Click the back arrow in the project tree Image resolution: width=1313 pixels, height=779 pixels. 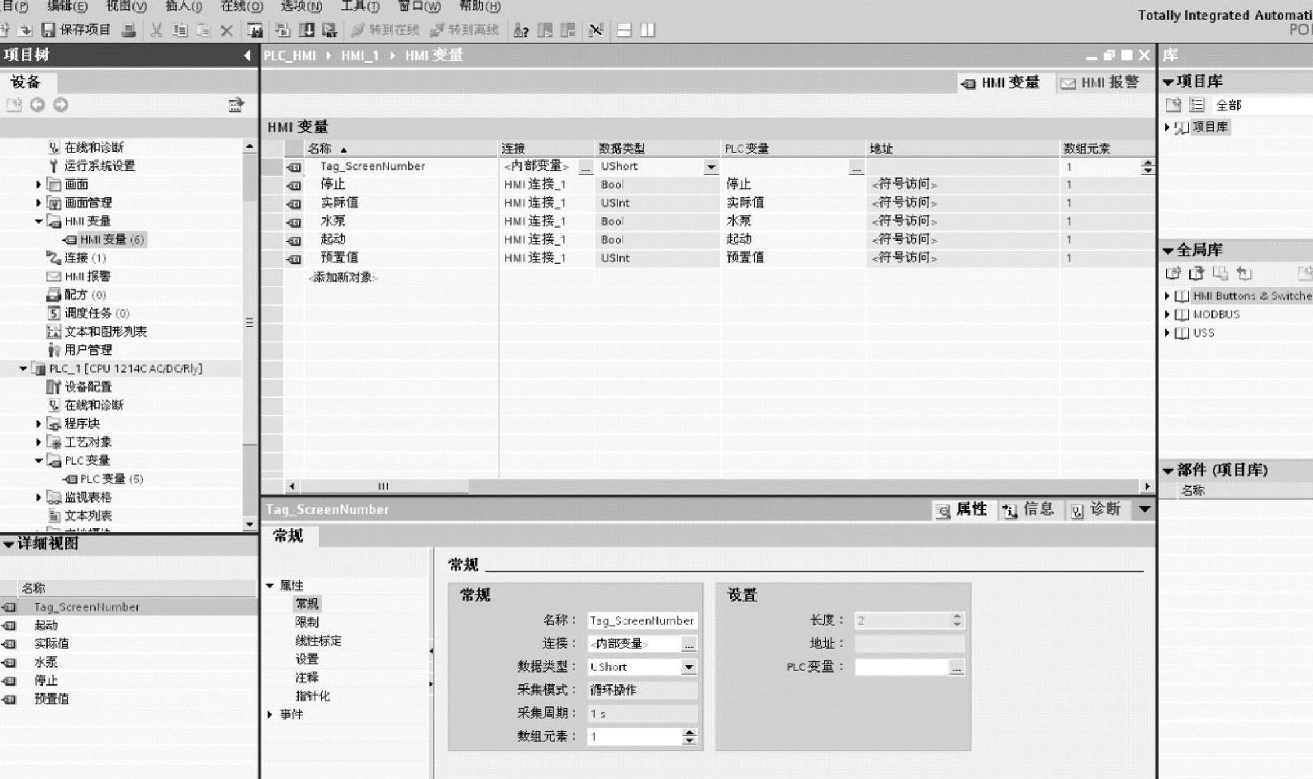pos(37,105)
